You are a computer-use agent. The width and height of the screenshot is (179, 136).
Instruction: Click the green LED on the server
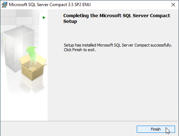(5, 40)
